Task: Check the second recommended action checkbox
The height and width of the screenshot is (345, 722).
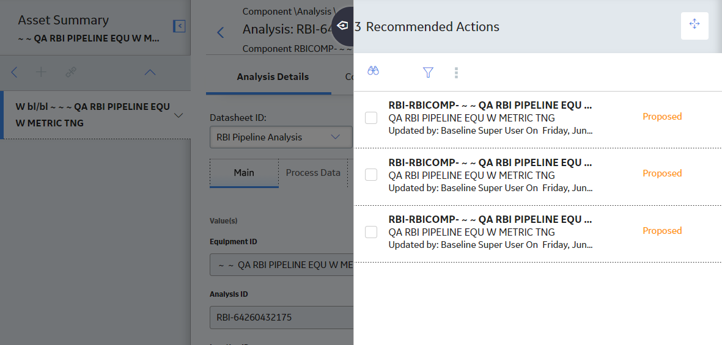Action: tap(371, 175)
